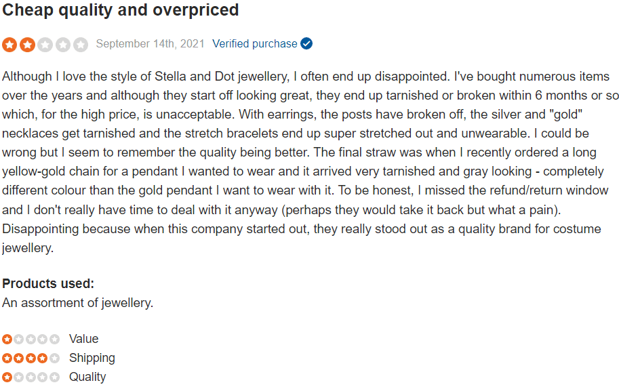
Task: Click the orange star beside Value
Action: 7,339
